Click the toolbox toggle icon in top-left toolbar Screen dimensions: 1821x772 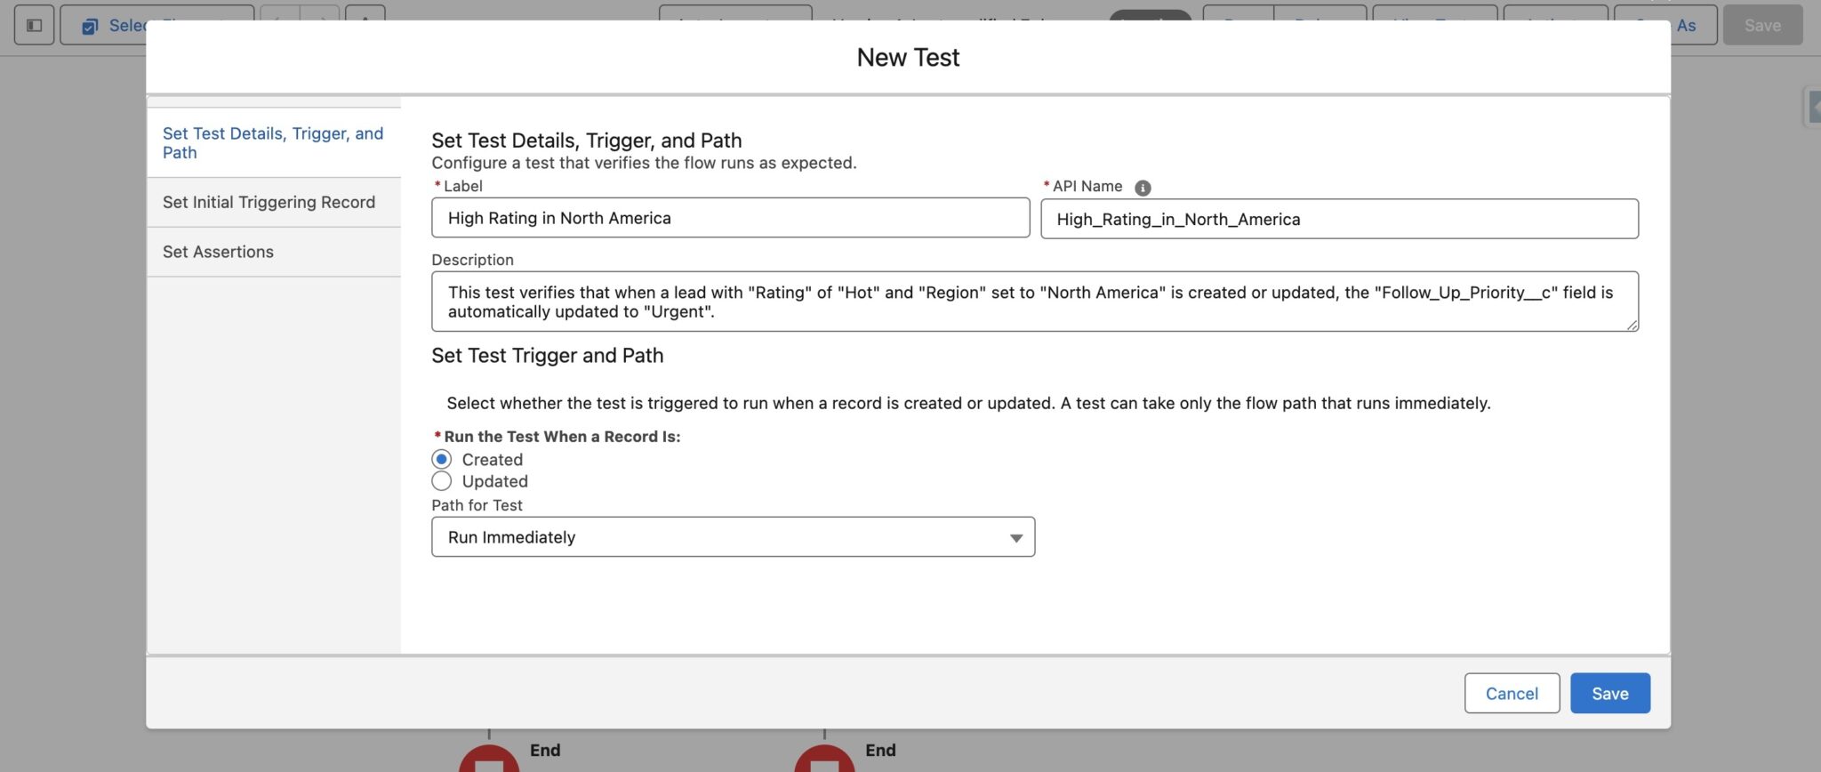35,25
